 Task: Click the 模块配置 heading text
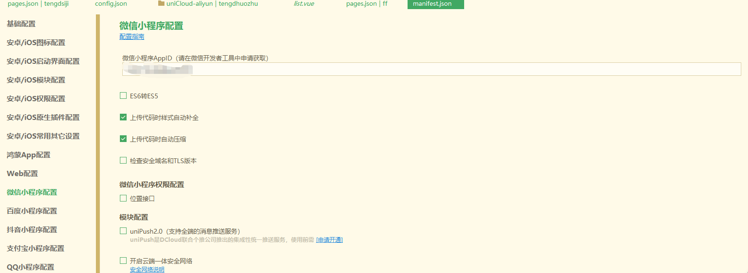[134, 217]
